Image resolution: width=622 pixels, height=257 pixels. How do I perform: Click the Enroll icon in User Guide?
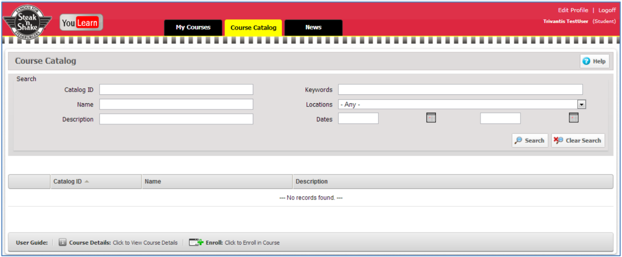click(x=196, y=242)
